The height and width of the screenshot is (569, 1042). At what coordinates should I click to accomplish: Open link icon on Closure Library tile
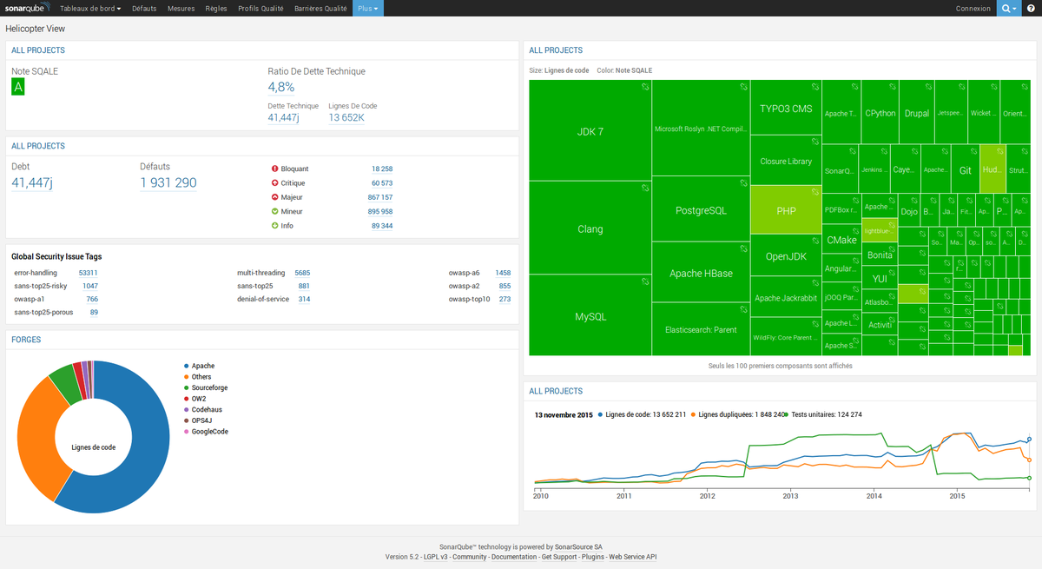[x=814, y=142]
